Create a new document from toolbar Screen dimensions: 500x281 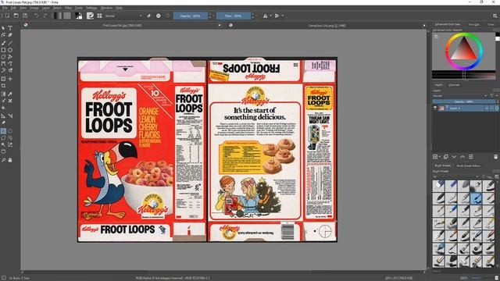coord(7,16)
